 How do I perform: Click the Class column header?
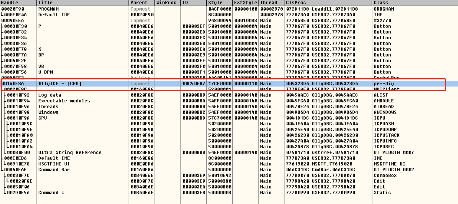pyautogui.click(x=415, y=3)
